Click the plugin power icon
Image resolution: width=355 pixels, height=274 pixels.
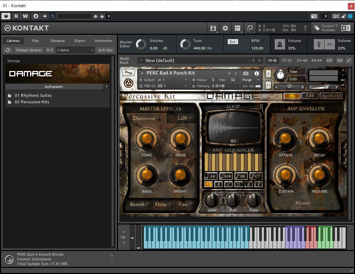pos(6,16)
